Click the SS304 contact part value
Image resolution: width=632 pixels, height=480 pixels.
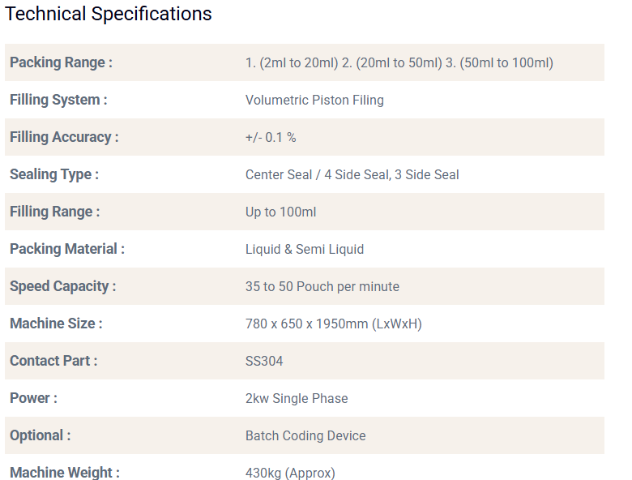coord(264,361)
